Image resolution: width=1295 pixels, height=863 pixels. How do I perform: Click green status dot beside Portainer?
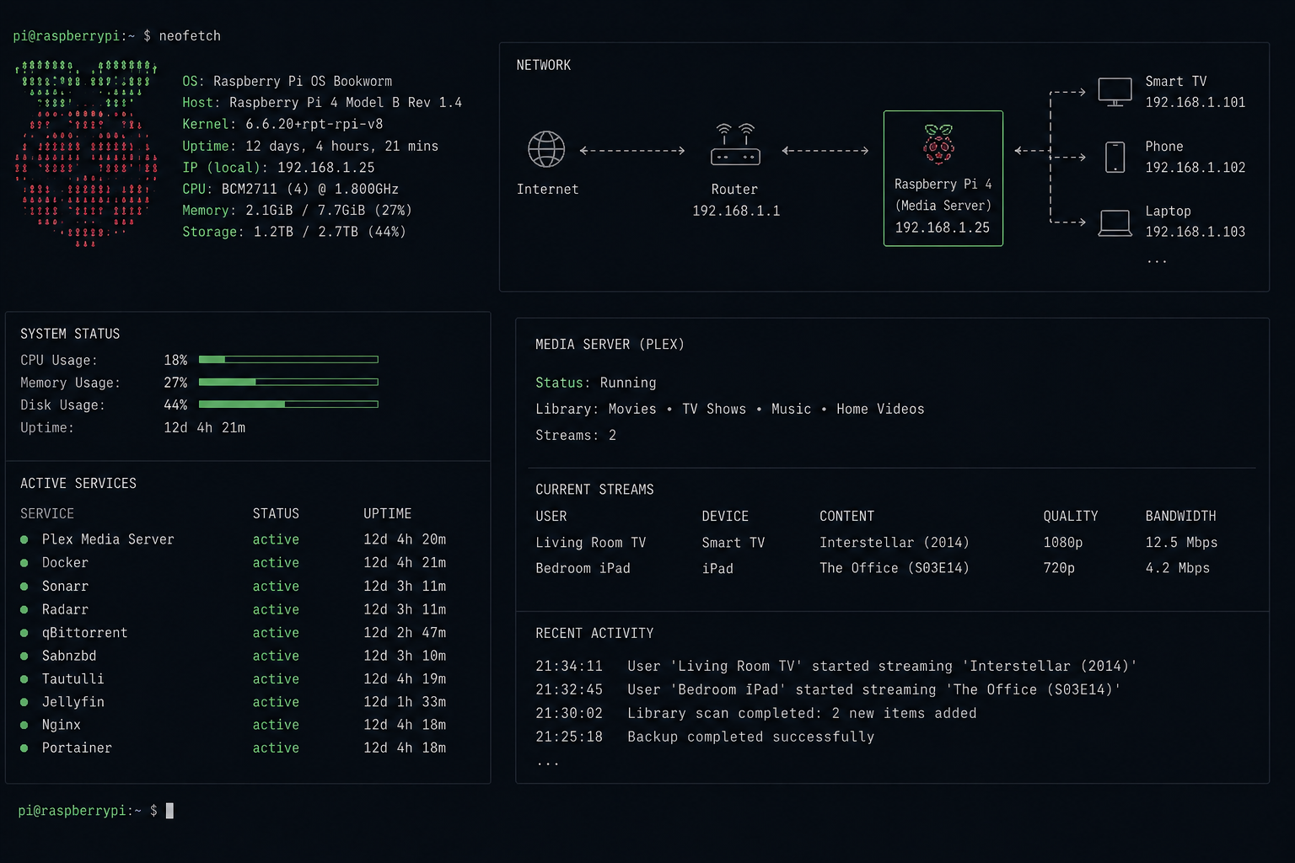[x=24, y=748]
